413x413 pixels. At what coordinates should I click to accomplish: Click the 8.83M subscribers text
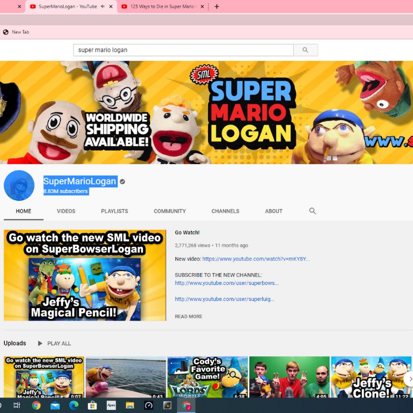point(66,191)
